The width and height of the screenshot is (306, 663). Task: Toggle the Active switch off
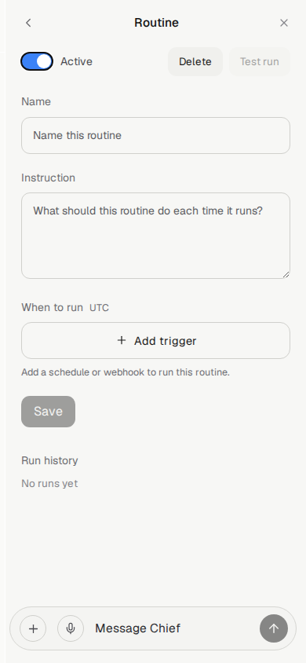point(37,62)
